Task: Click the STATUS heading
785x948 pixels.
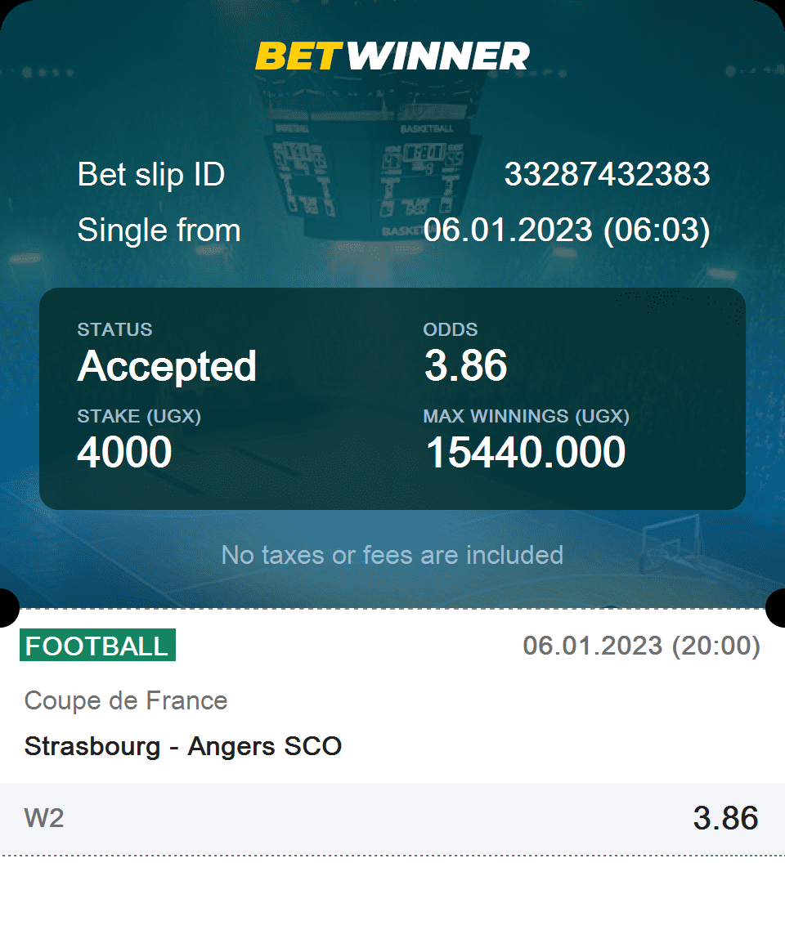Action: pos(115,329)
